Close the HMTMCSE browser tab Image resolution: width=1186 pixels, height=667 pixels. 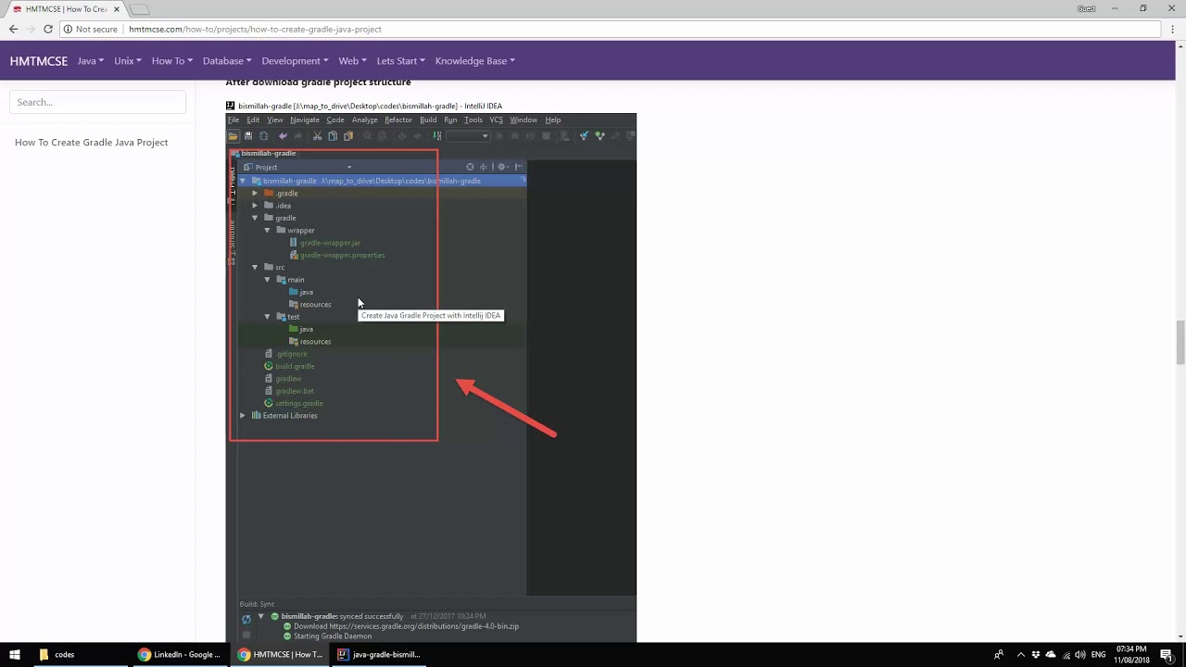tap(117, 9)
